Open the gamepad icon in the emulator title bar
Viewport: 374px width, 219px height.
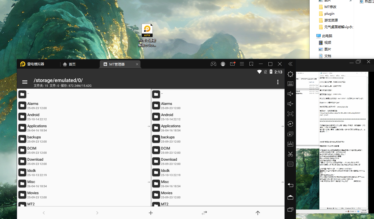[213, 64]
